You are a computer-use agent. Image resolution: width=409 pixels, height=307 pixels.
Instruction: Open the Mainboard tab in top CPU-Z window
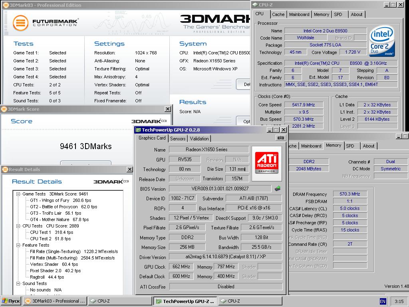299,14
